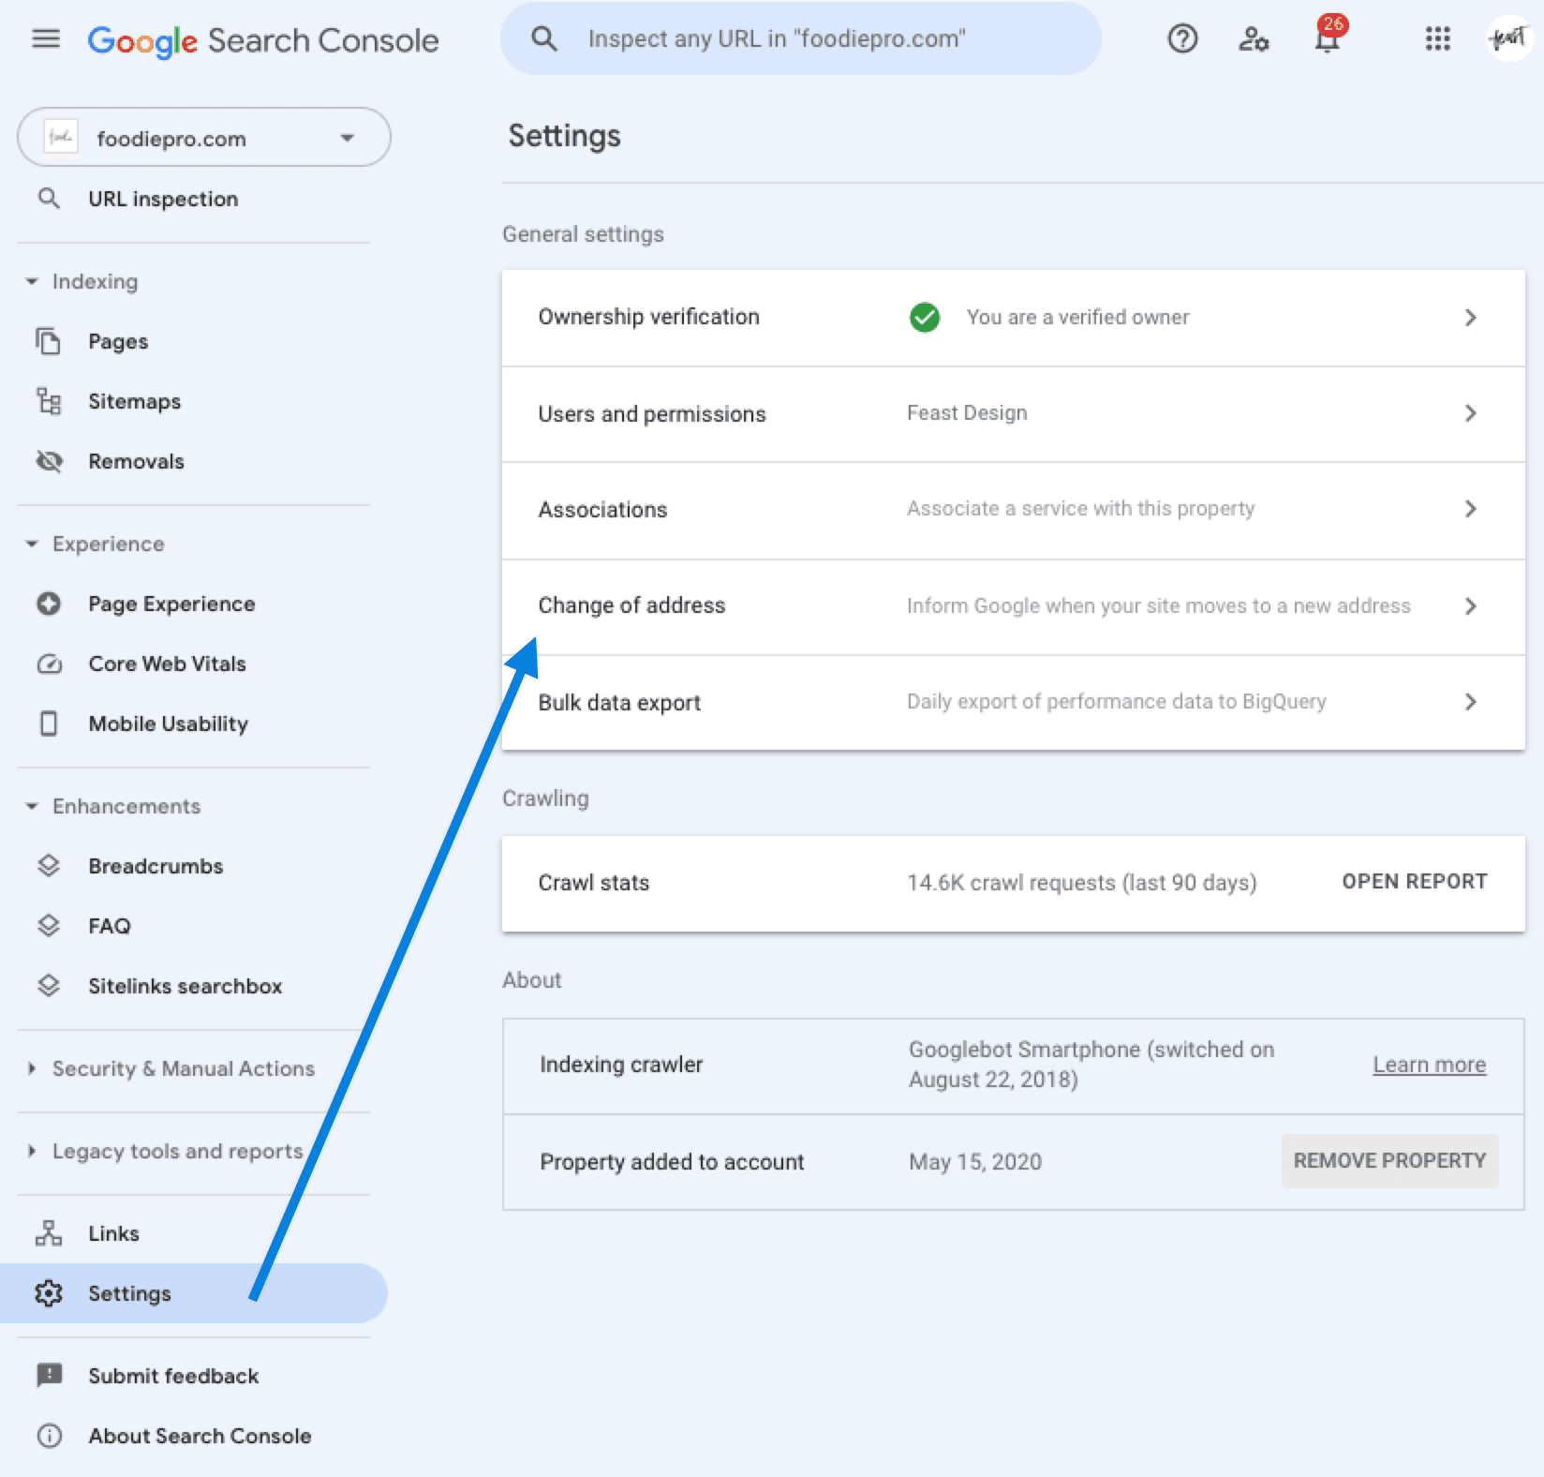Click the Submit feedback icon
Image resolution: width=1544 pixels, height=1477 pixels.
pos(49,1376)
